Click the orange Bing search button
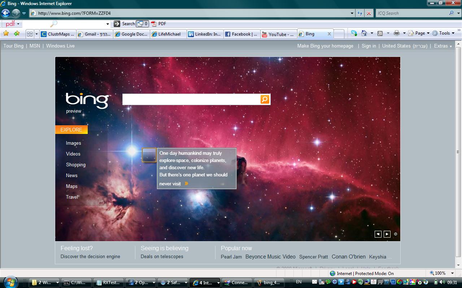462x288 pixels. click(265, 99)
